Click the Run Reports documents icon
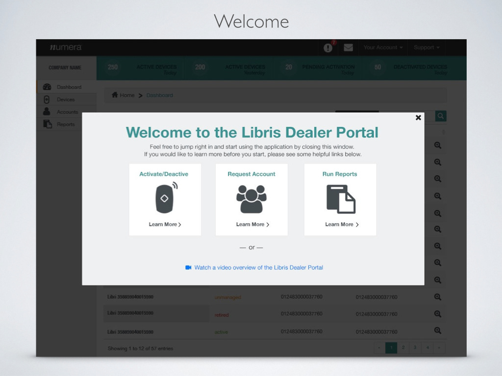Viewport: 502px width, 376px height. (341, 199)
